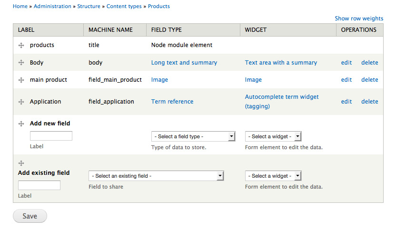Show row weights
Image resolution: width=396 pixels, height=229 pixels.
359,19
